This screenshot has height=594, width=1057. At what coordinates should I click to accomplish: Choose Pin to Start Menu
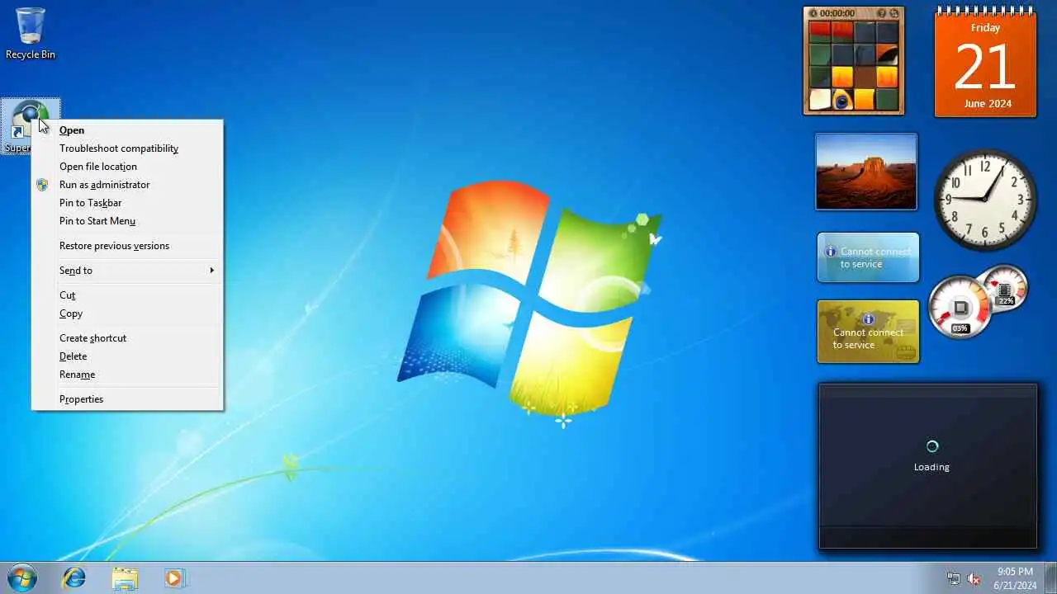128,221
